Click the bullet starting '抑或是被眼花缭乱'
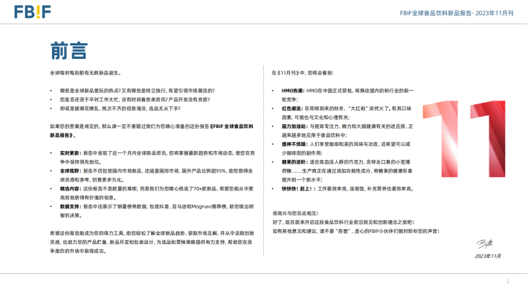This screenshot has height=297, width=528. tap(120, 109)
